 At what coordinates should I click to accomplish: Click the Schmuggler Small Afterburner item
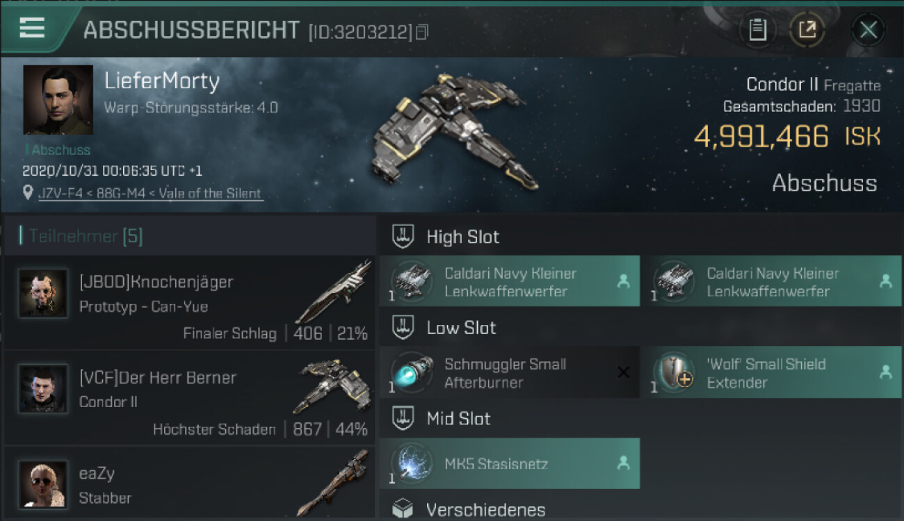point(510,372)
